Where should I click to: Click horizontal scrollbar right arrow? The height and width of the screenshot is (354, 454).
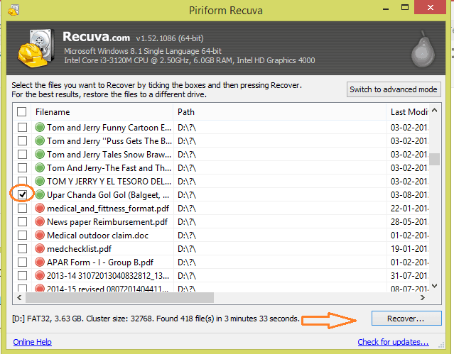(x=423, y=297)
